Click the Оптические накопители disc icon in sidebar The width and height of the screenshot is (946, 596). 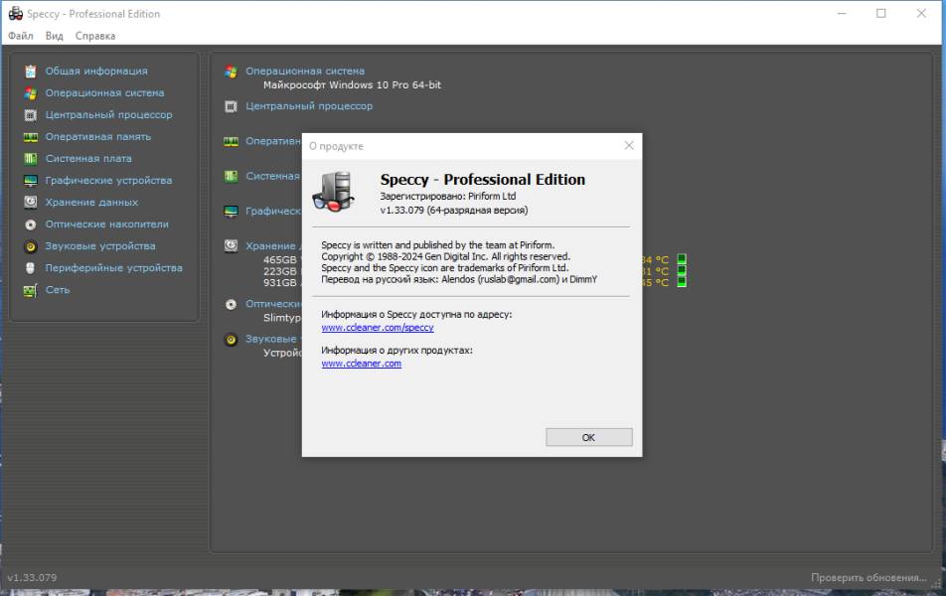point(30,224)
